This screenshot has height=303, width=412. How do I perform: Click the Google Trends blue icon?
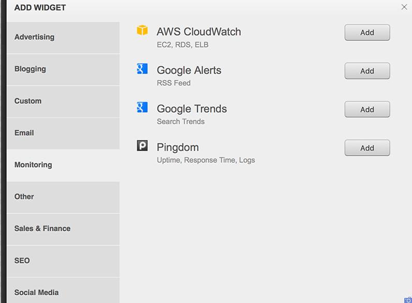[142, 107]
